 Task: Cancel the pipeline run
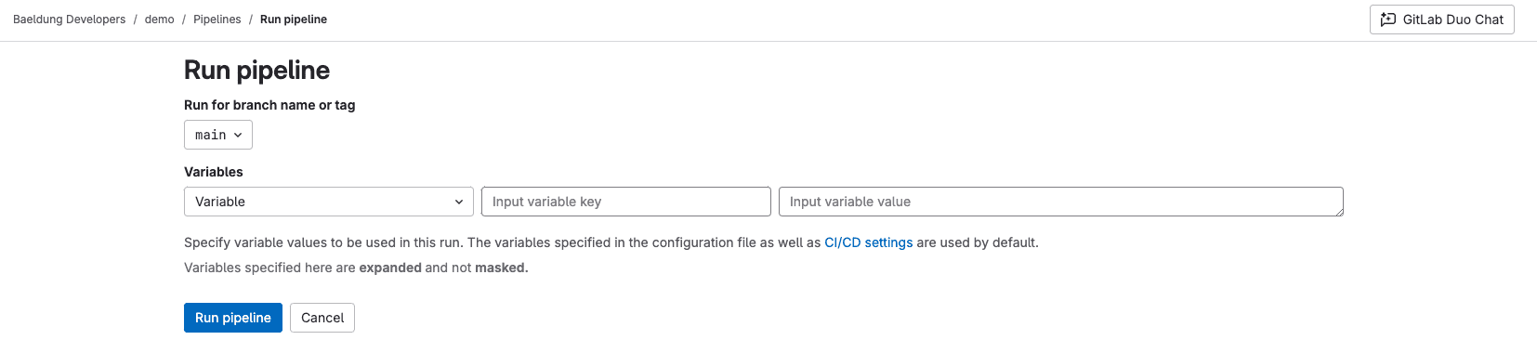(x=322, y=318)
